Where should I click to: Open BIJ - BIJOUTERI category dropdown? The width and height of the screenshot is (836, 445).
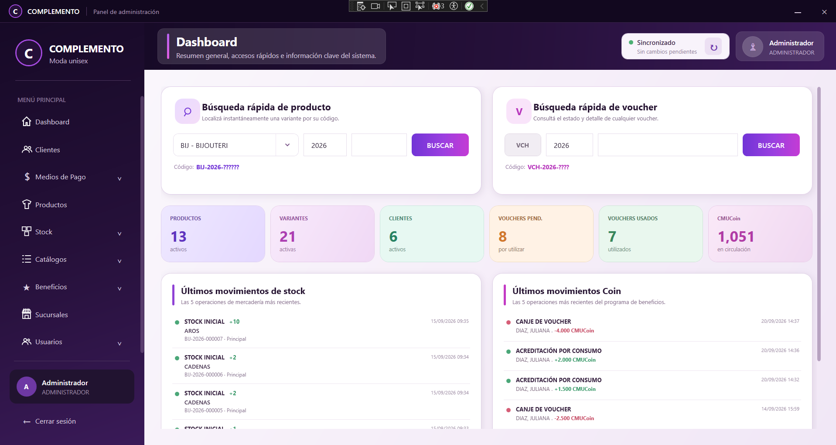click(236, 145)
